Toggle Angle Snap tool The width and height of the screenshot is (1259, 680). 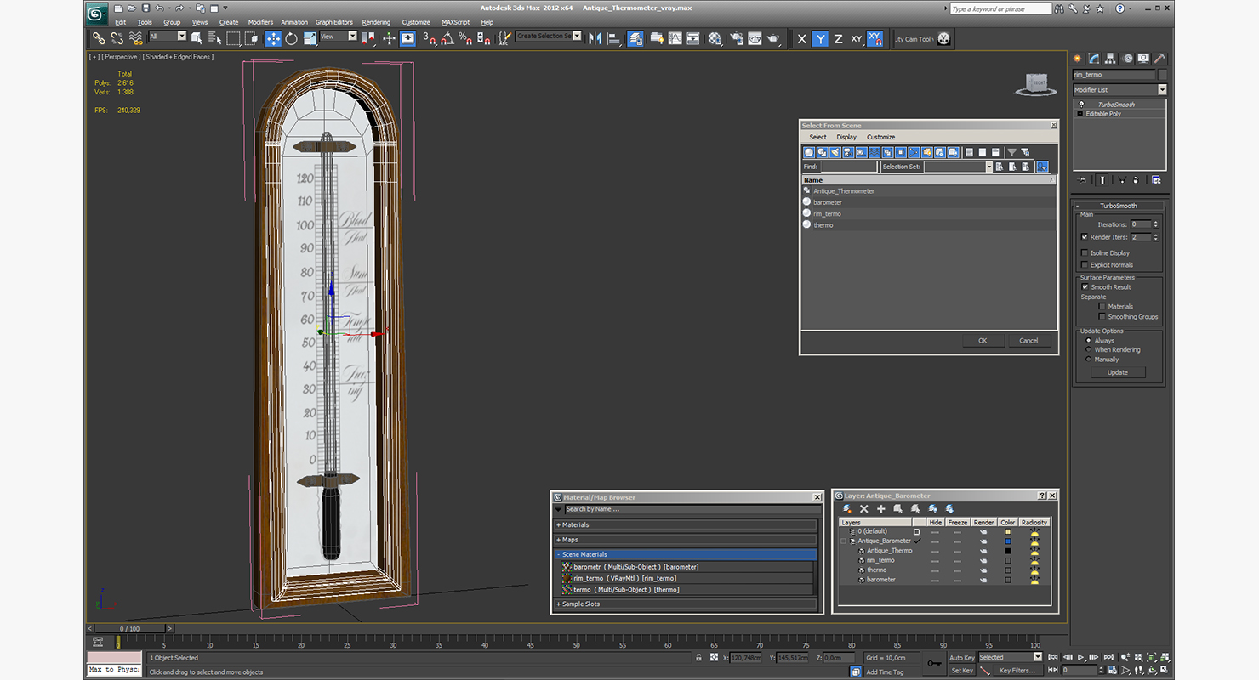click(x=447, y=38)
